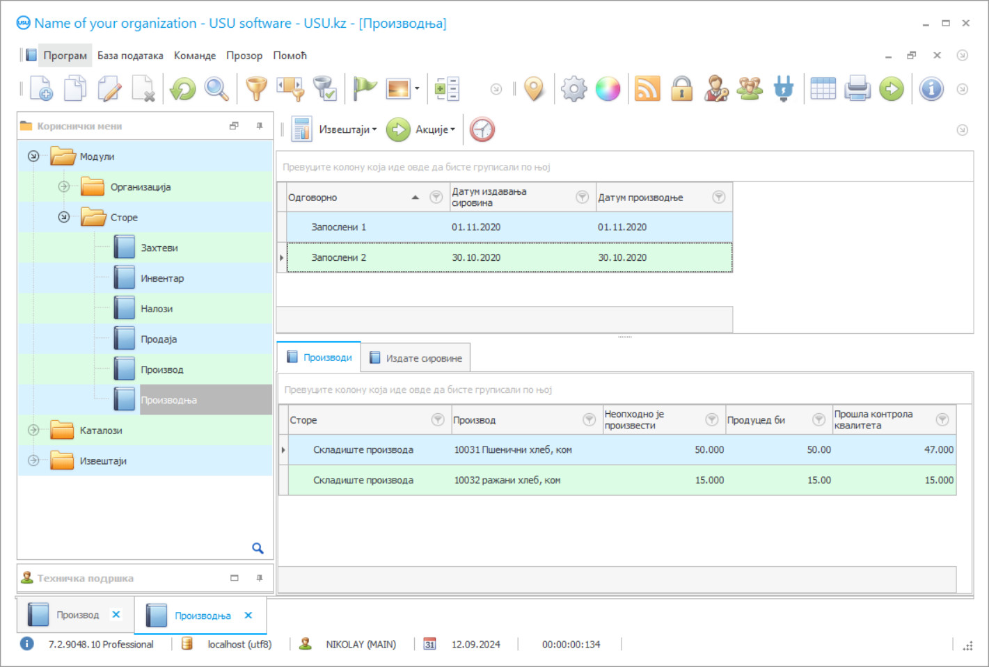The width and height of the screenshot is (989, 667).
Task: Open the Продаја module
Action: (x=159, y=339)
